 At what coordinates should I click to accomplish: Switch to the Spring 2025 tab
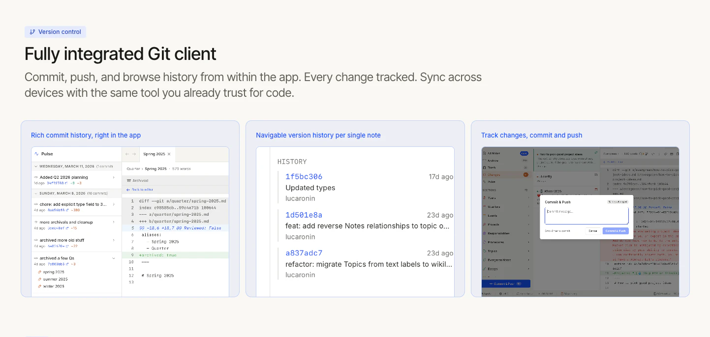(155, 154)
